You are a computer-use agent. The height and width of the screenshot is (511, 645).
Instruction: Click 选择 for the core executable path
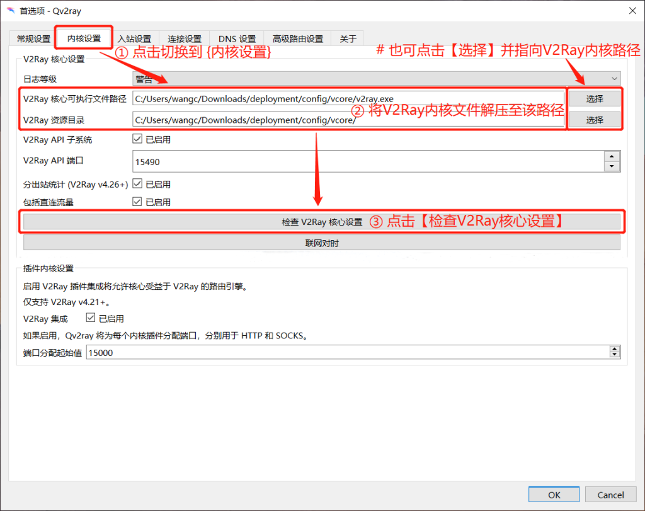coord(595,99)
